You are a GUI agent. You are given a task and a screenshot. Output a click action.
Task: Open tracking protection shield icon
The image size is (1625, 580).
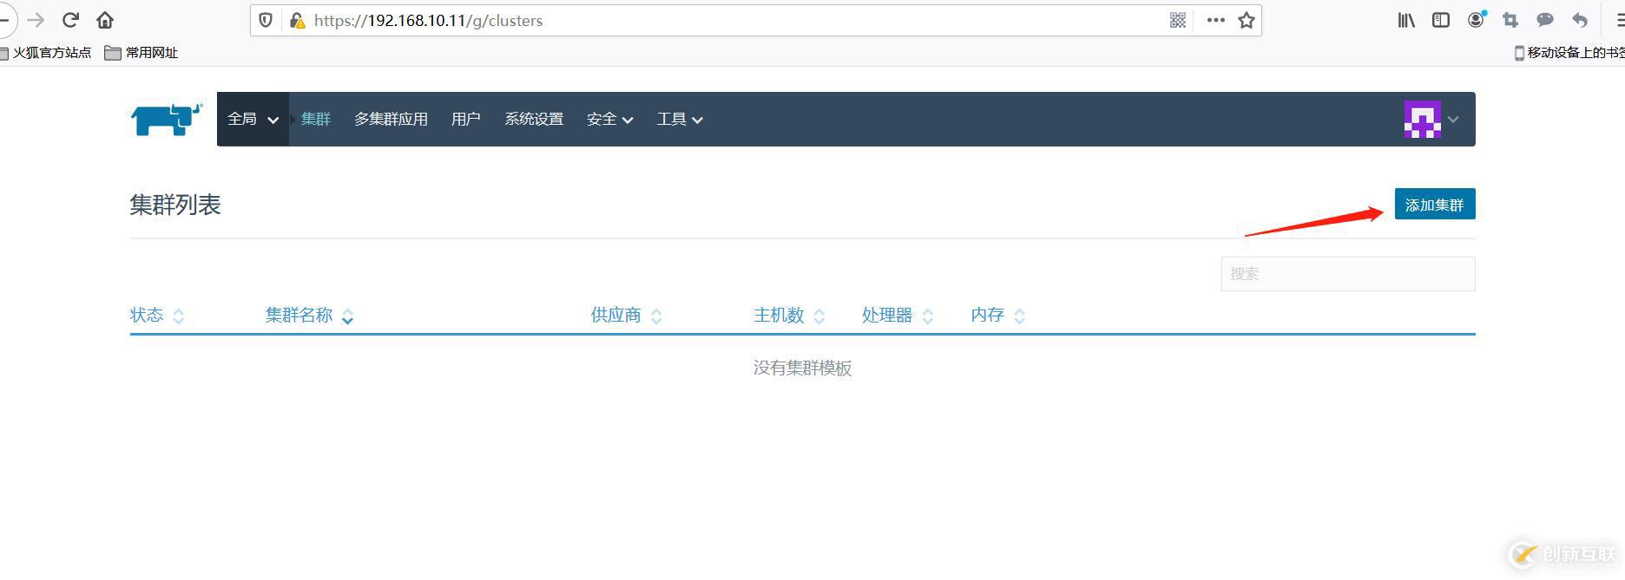(266, 20)
